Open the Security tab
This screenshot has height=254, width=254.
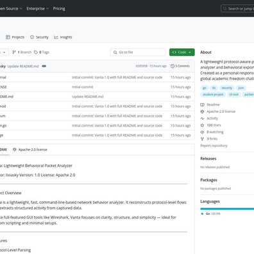pos(39,37)
